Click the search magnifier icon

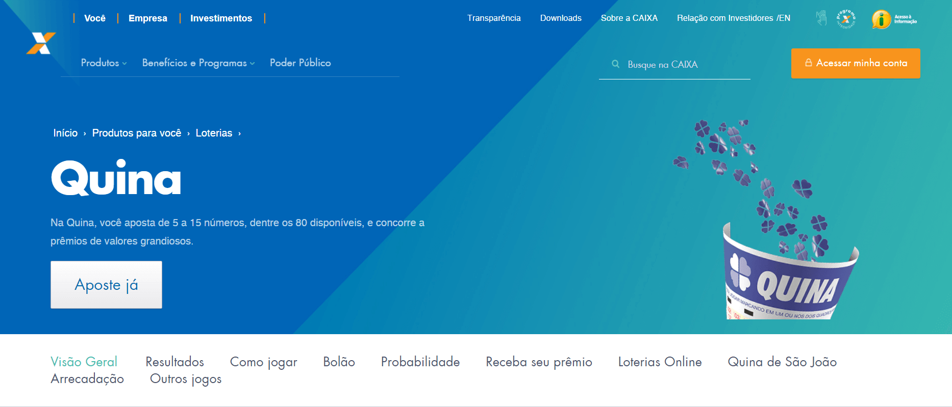click(616, 64)
